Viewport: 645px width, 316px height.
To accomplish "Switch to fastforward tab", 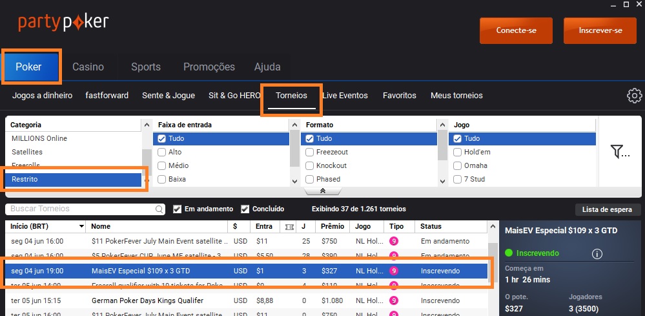I will (x=107, y=96).
